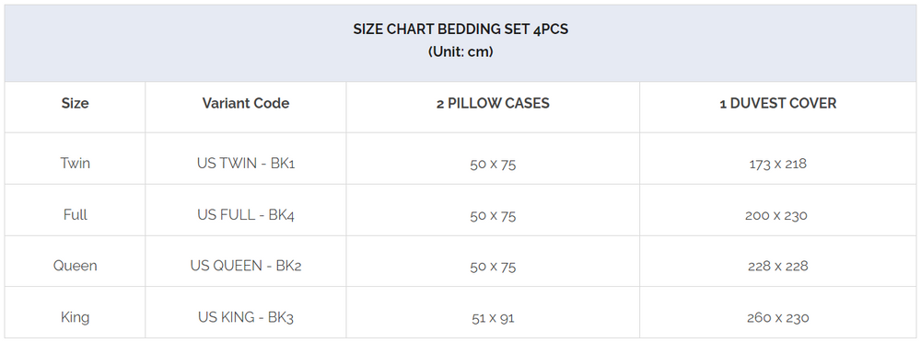Click the Twin duvet cover size '173 x 218'

point(778,164)
